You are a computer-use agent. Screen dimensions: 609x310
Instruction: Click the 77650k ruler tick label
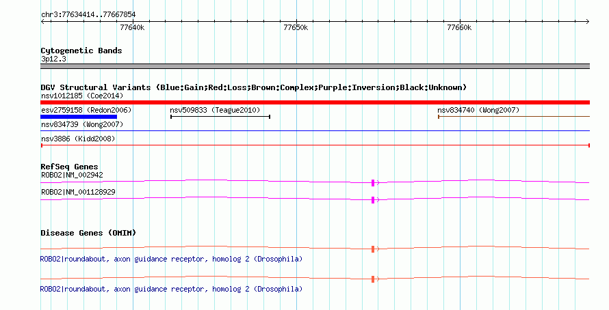coord(296,27)
